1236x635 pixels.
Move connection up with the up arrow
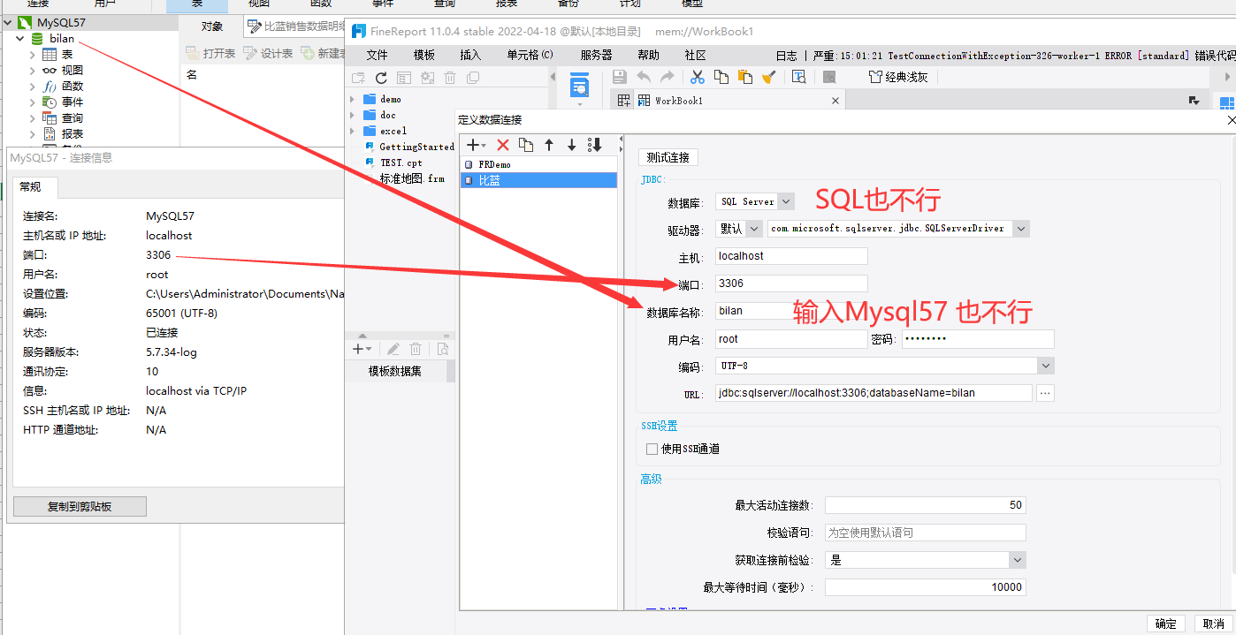coord(549,145)
